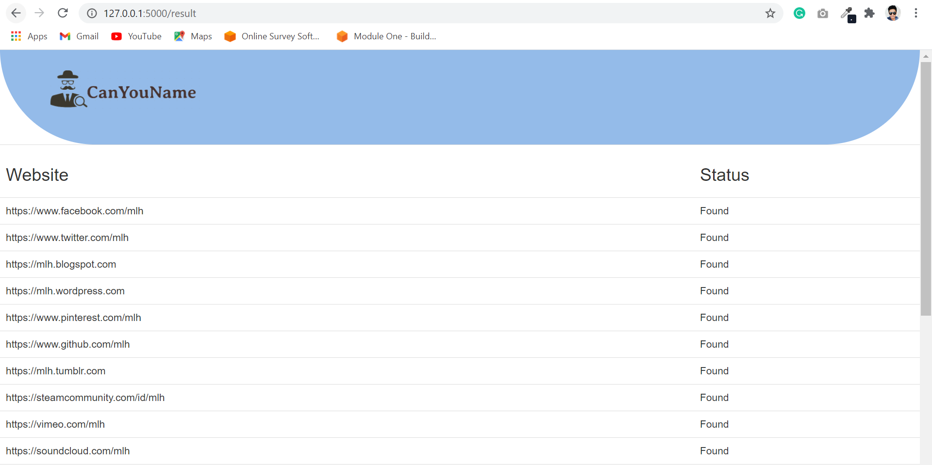Select the vimeo.com/mlh URL text
The width and height of the screenshot is (932, 465).
(55, 424)
